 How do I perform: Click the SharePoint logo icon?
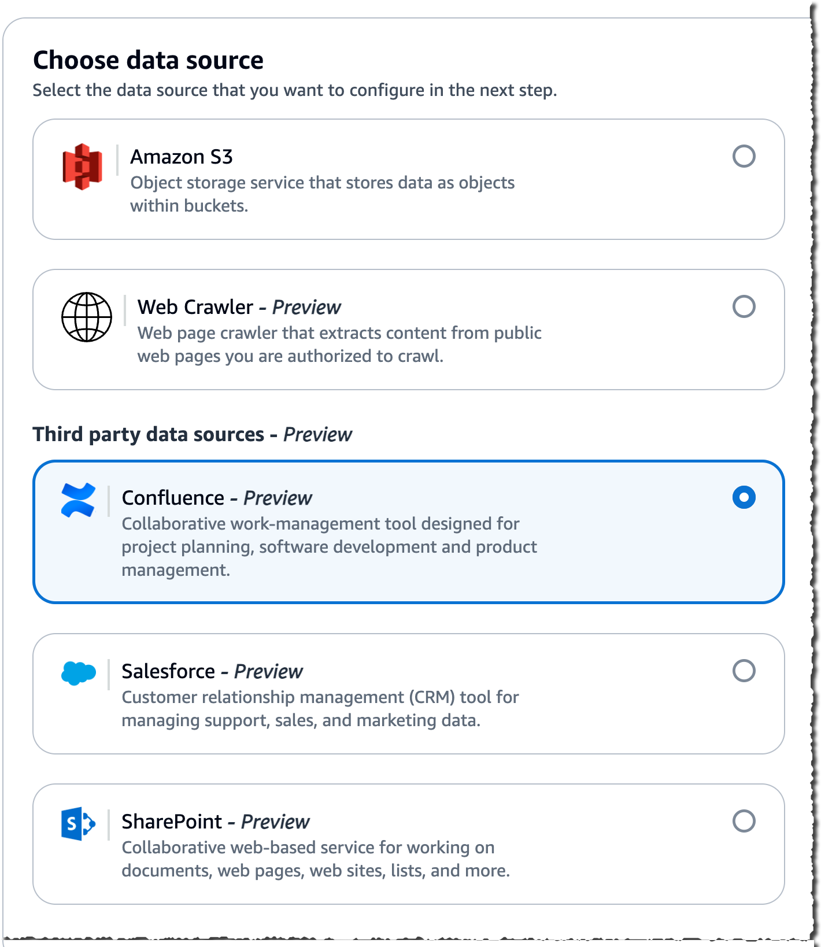click(78, 822)
